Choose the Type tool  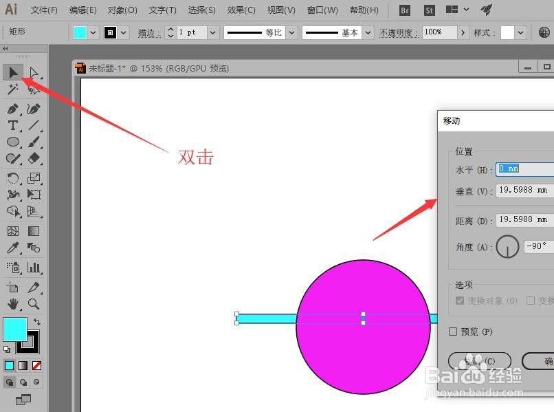pyautogui.click(x=12, y=125)
